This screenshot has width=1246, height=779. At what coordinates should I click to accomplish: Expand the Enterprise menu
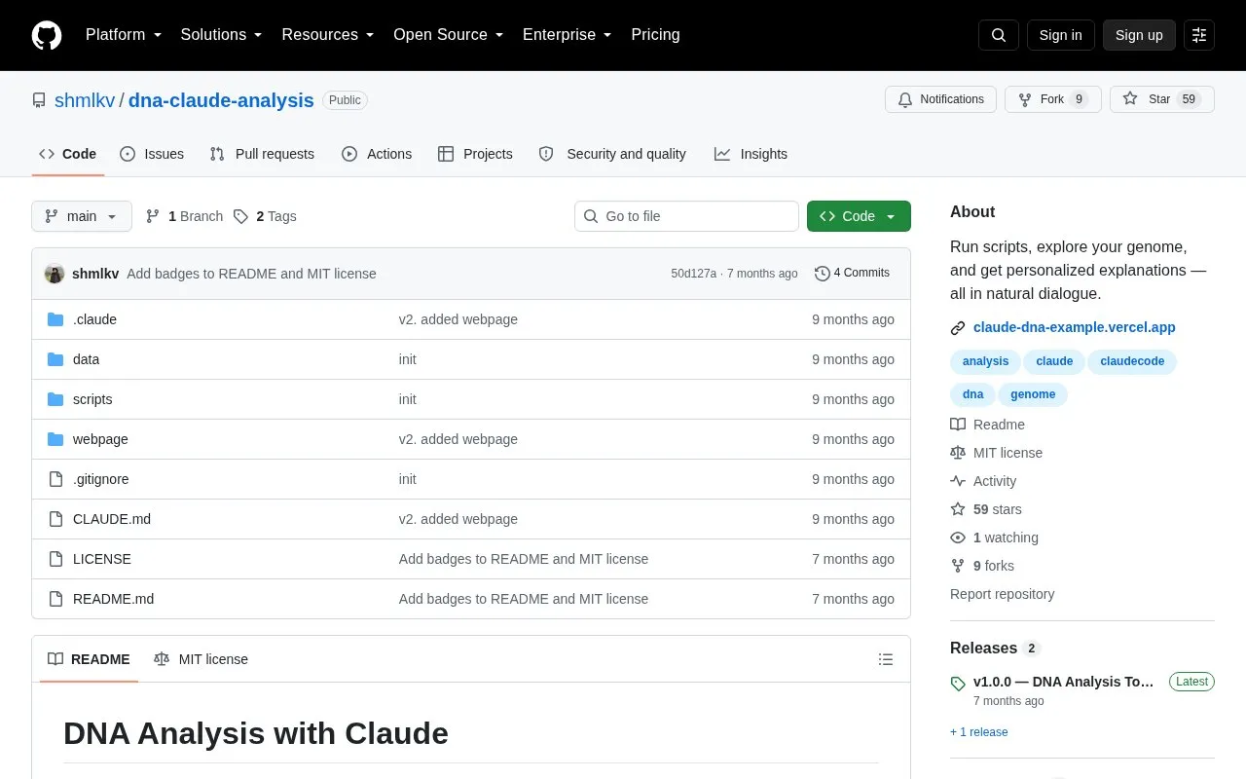point(567,35)
